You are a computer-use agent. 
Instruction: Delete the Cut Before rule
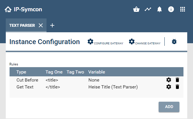click(177, 80)
